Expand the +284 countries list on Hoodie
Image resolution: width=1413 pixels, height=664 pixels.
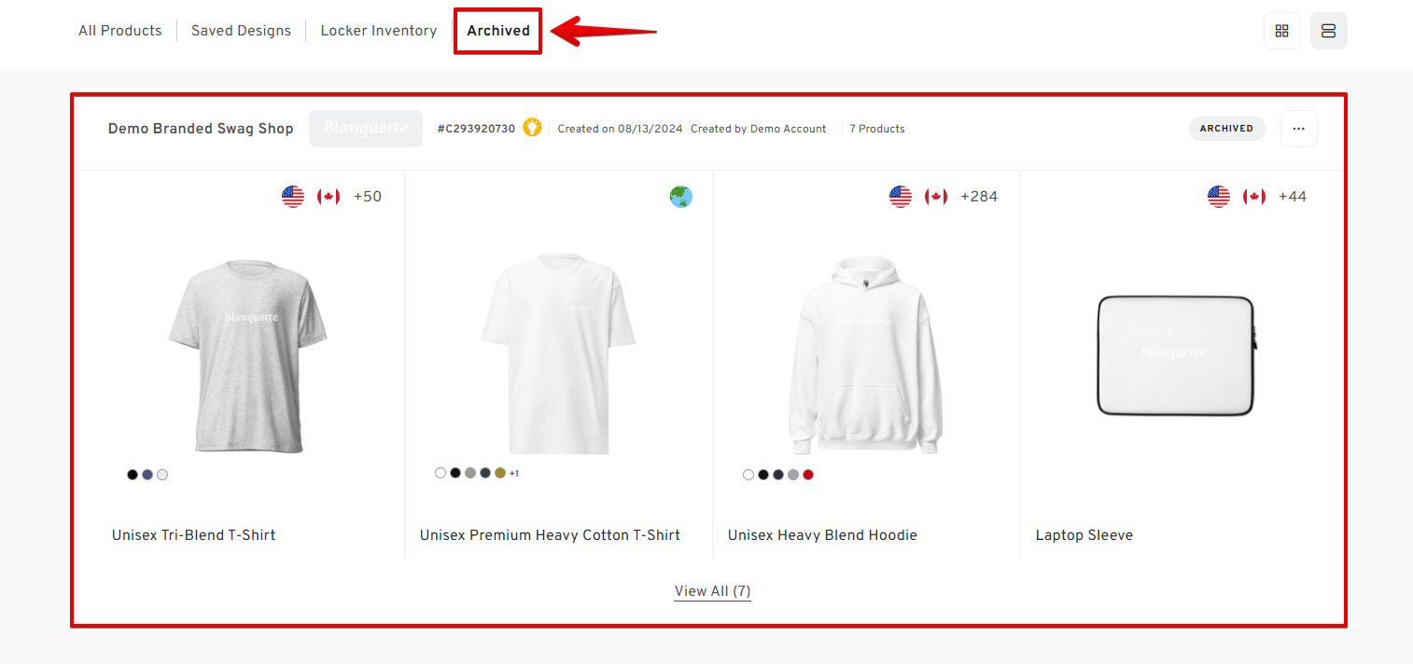pyautogui.click(x=979, y=197)
